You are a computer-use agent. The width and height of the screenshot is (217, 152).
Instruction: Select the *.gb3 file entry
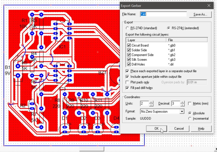[x=172, y=60]
